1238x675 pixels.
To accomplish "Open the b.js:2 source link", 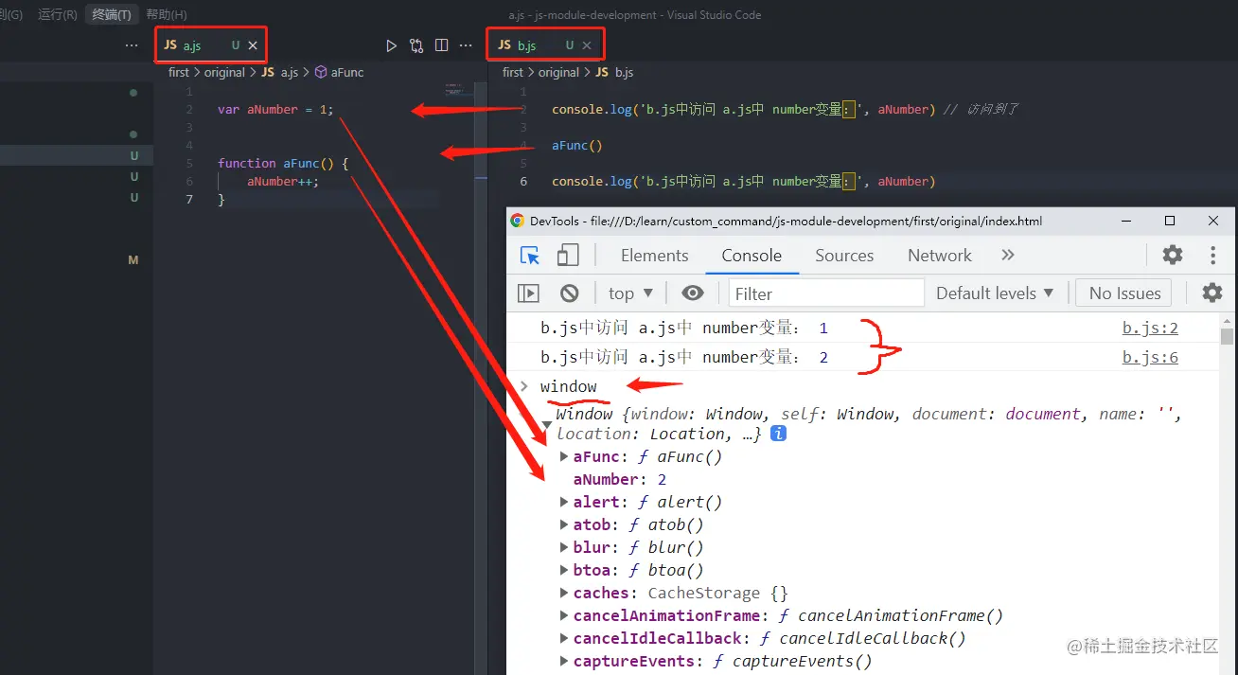I will [x=1150, y=329].
